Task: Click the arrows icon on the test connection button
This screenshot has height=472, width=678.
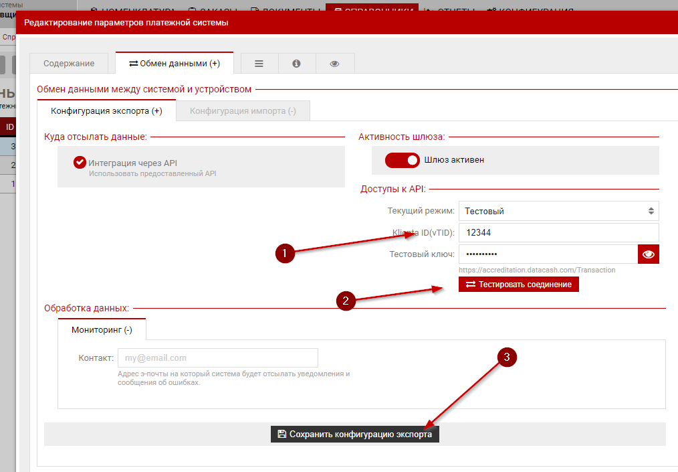Action: tap(470, 285)
